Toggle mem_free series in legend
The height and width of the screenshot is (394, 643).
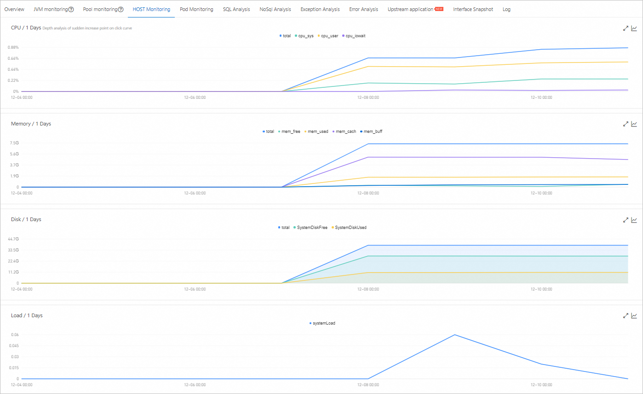tap(289, 131)
